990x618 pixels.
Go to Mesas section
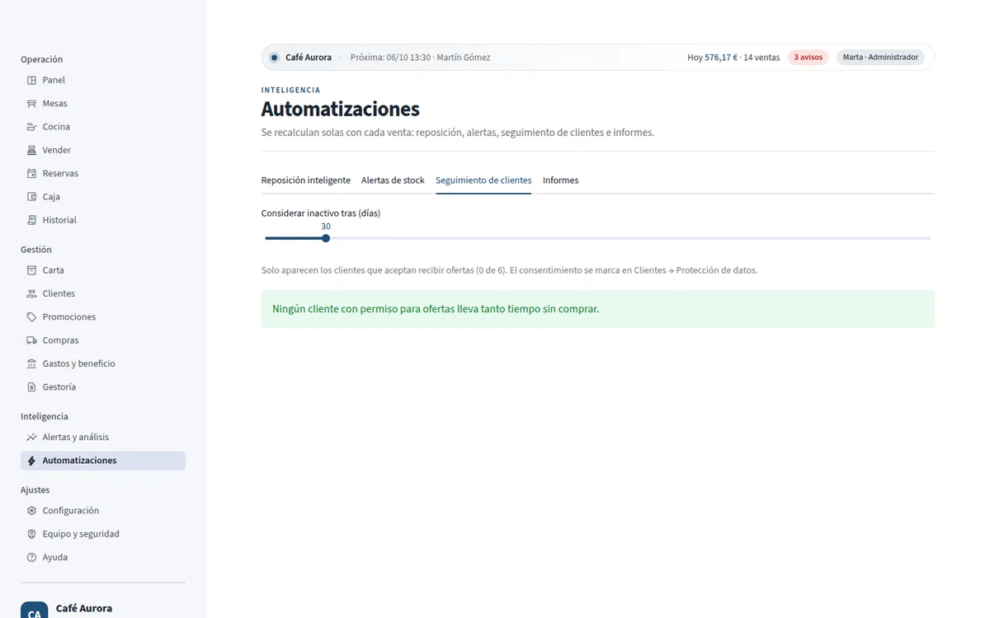pos(103,104)
